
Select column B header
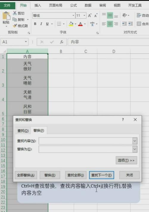[61, 51]
